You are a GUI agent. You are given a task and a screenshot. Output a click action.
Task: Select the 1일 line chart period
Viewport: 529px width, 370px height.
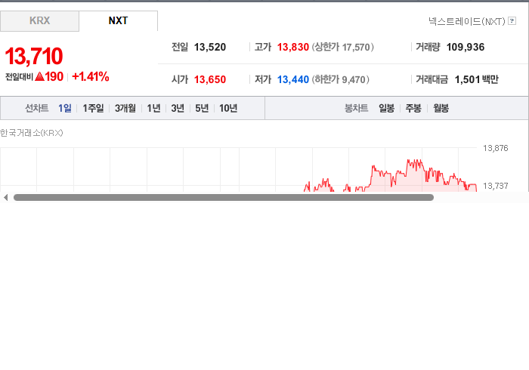(x=65, y=108)
